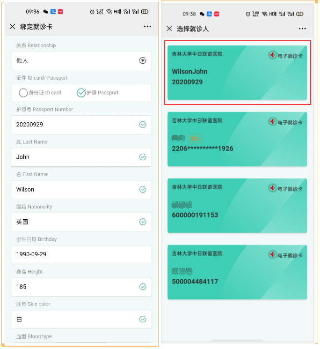This screenshot has width=320, height=349.
Task: Open three-dot menu on 选择就诊人 page
Action: [x=302, y=29]
